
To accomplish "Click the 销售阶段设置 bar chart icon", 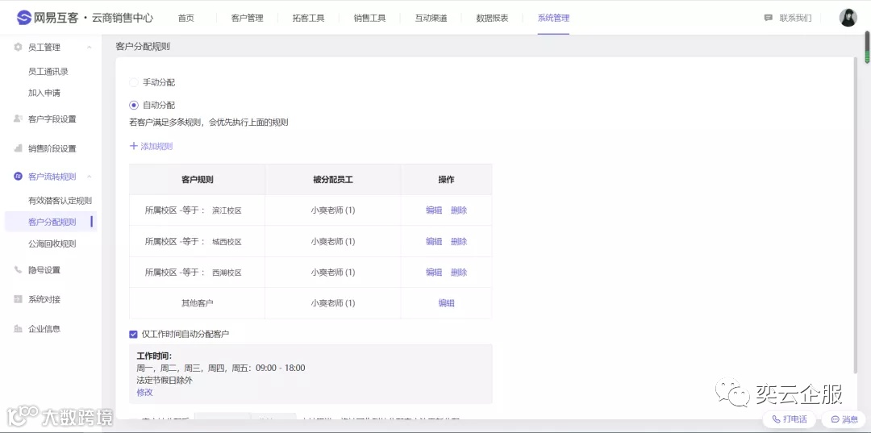I will pyautogui.click(x=18, y=148).
